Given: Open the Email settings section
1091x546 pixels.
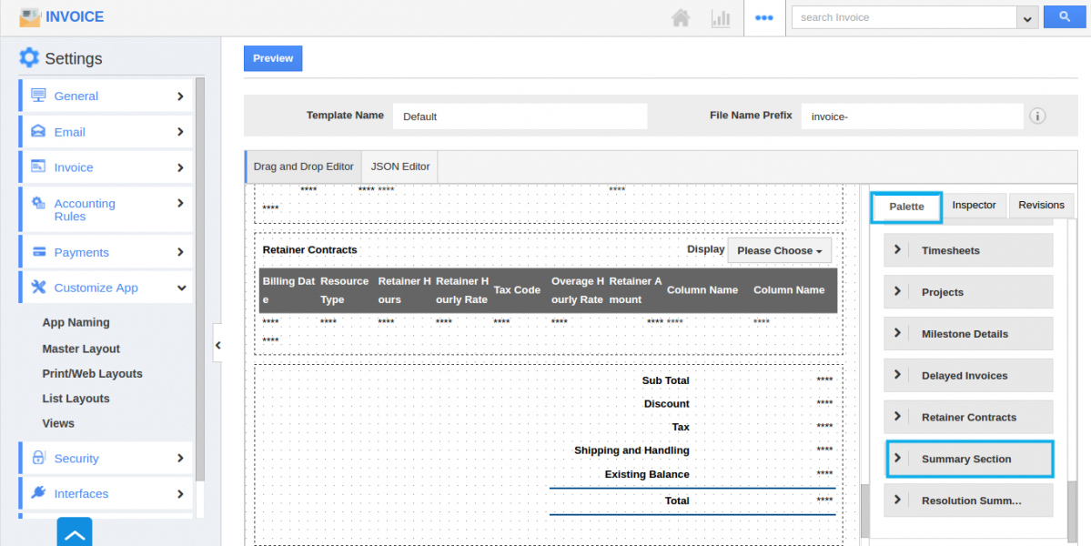Looking at the screenshot, I should [106, 132].
